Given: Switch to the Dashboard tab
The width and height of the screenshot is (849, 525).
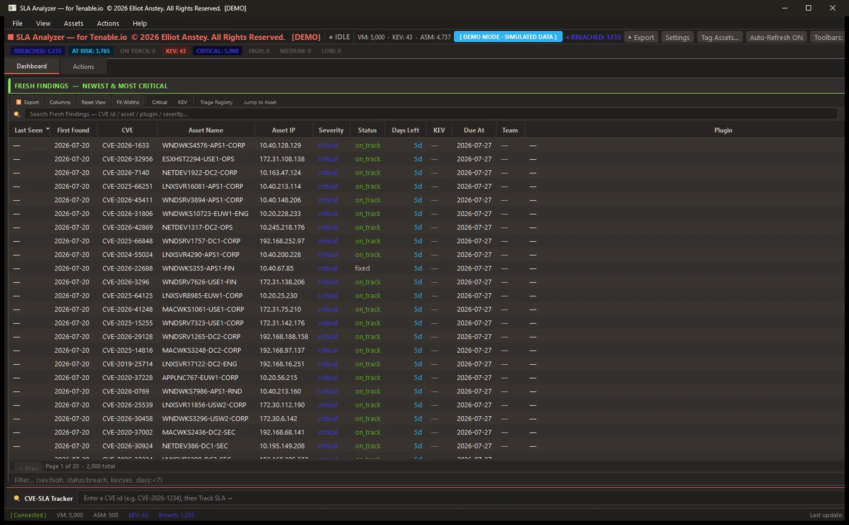Looking at the screenshot, I should click(x=32, y=66).
